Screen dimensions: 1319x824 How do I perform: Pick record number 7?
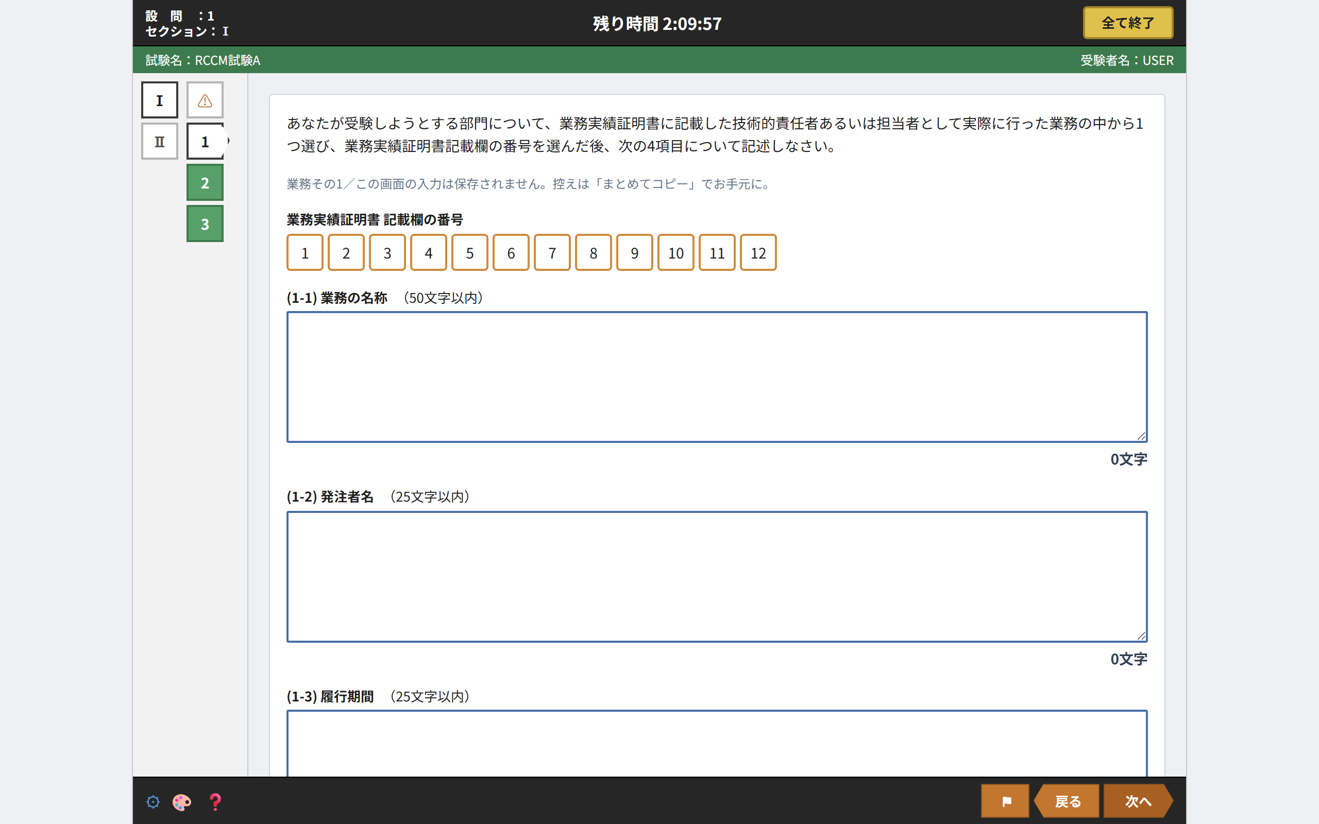point(552,253)
